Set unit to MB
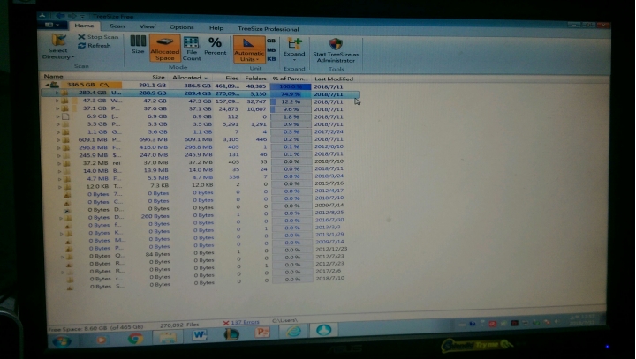The height and width of the screenshot is (359, 636). [x=271, y=50]
